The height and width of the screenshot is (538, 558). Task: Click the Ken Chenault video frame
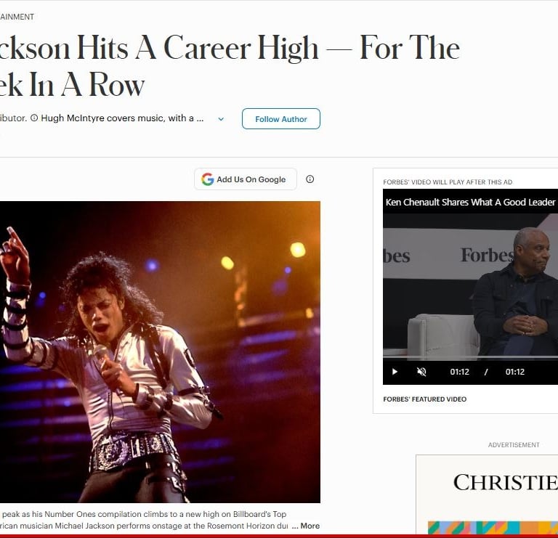[x=471, y=286]
